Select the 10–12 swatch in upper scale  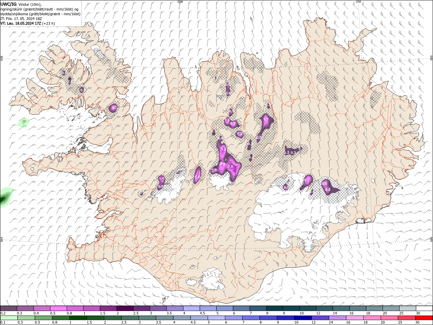(307, 308)
